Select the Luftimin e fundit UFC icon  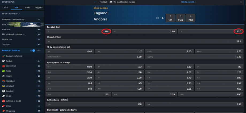tap(3, 101)
